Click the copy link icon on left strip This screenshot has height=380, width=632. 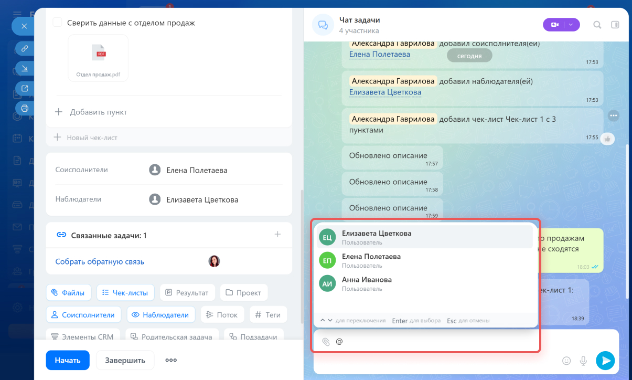[x=25, y=49]
